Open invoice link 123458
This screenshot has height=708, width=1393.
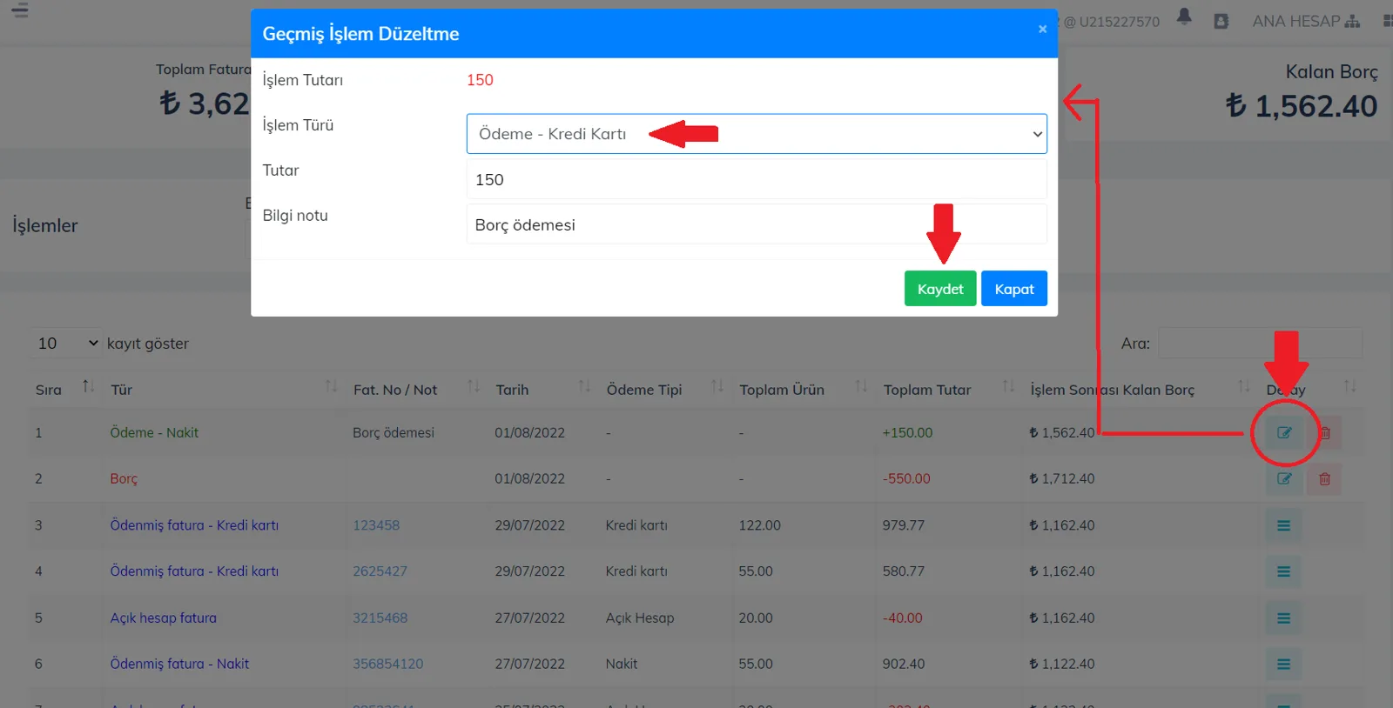pyautogui.click(x=376, y=525)
